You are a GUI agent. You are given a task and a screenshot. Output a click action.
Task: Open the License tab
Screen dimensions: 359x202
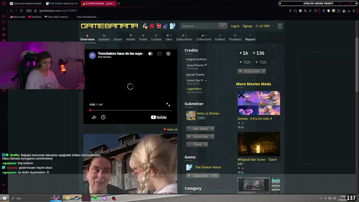pyautogui.click(x=156, y=38)
